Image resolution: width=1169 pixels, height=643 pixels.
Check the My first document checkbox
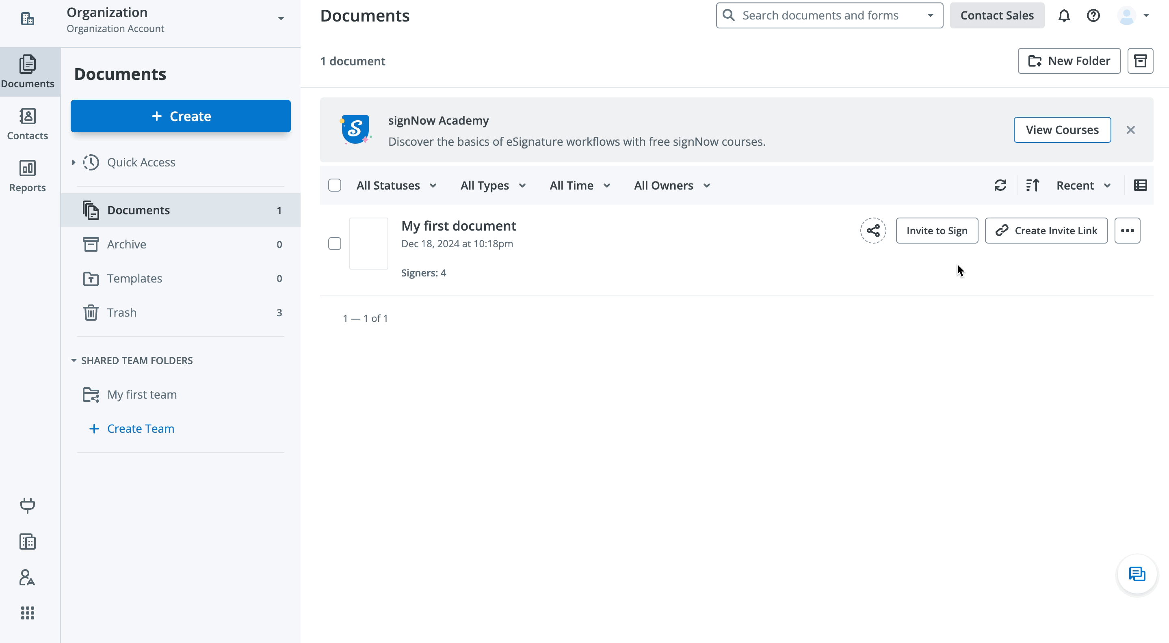pos(334,244)
